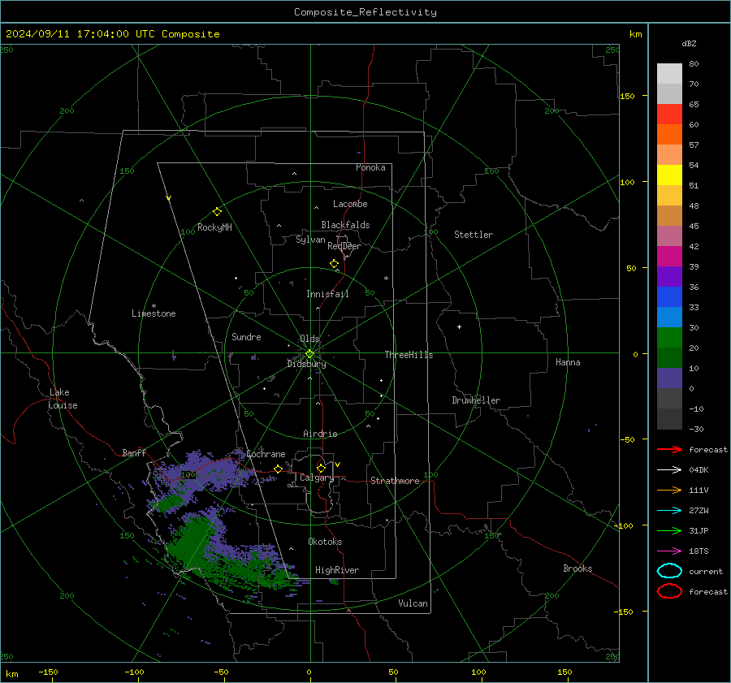This screenshot has height=683, width=731.
Task: Pick the orange 57-60 dBZ swatch
Action: click(x=669, y=134)
